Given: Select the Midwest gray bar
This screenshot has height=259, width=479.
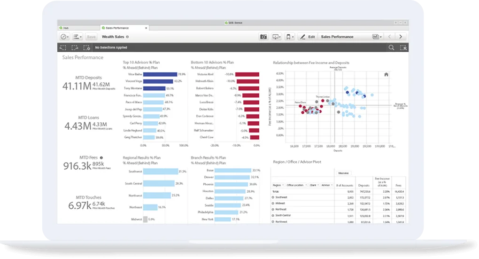Looking at the screenshot, I should tap(146, 219).
